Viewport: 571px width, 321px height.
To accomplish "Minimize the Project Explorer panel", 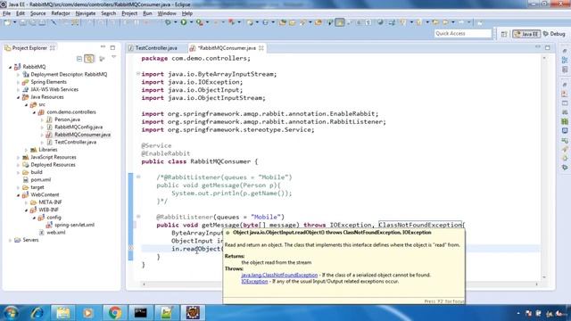I will click(x=103, y=47).
